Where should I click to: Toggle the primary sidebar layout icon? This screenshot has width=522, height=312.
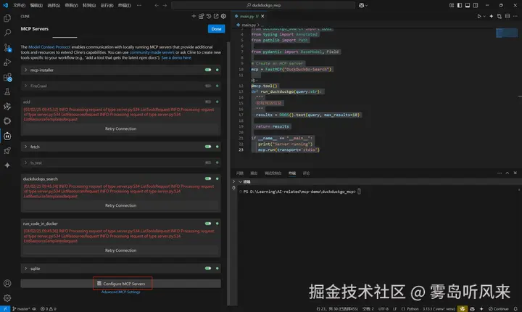pos(460,5)
